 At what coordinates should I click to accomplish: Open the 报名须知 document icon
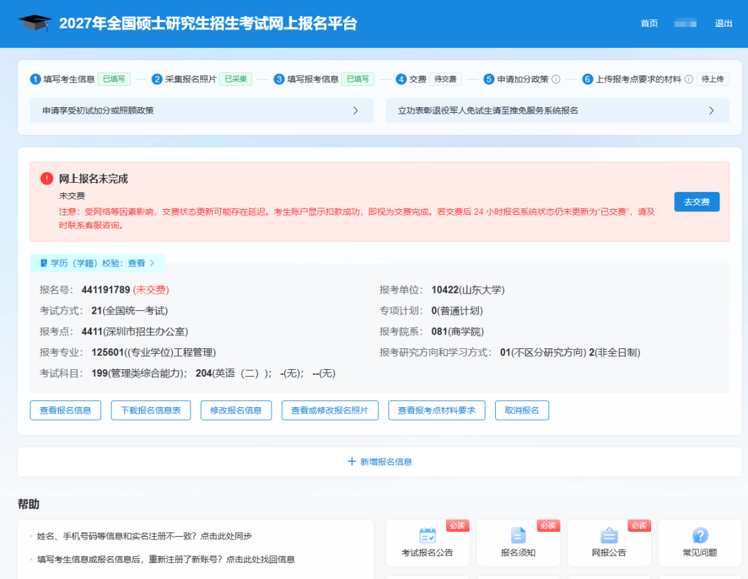[x=518, y=535]
